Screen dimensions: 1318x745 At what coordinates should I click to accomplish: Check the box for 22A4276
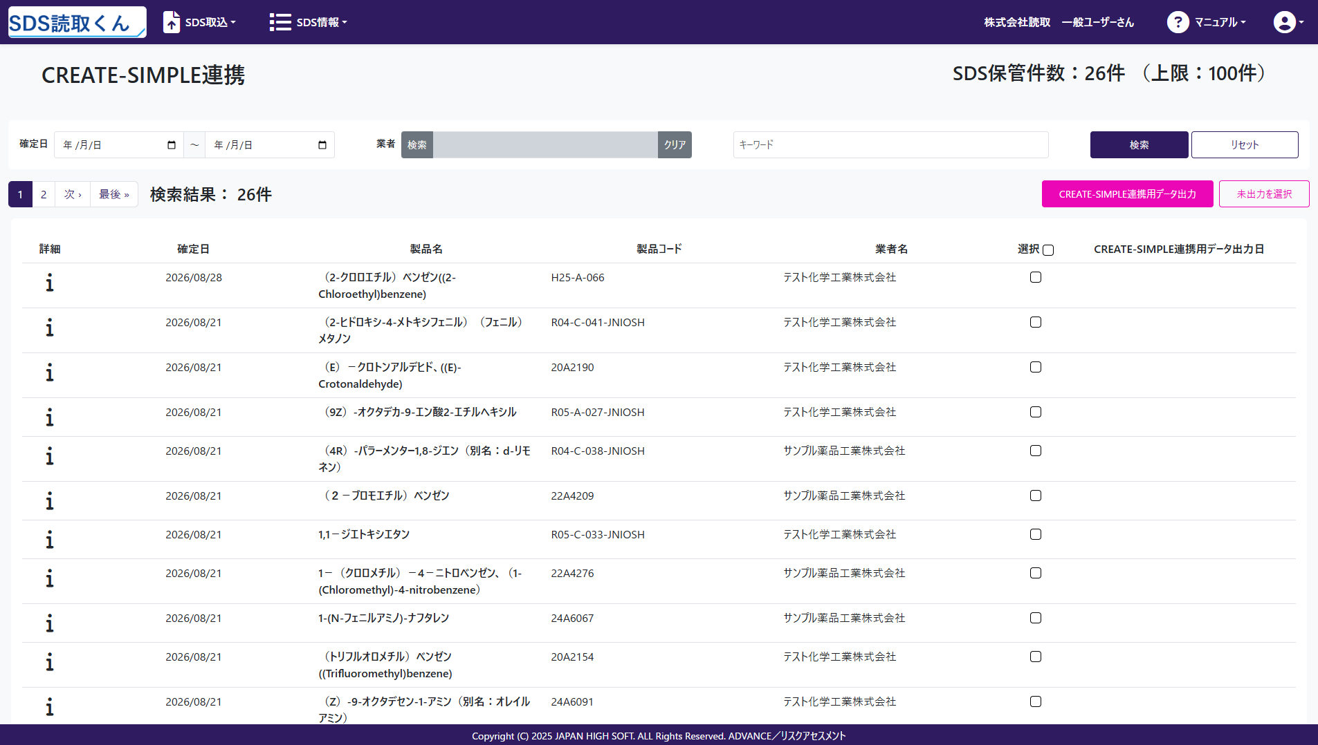click(x=1036, y=573)
